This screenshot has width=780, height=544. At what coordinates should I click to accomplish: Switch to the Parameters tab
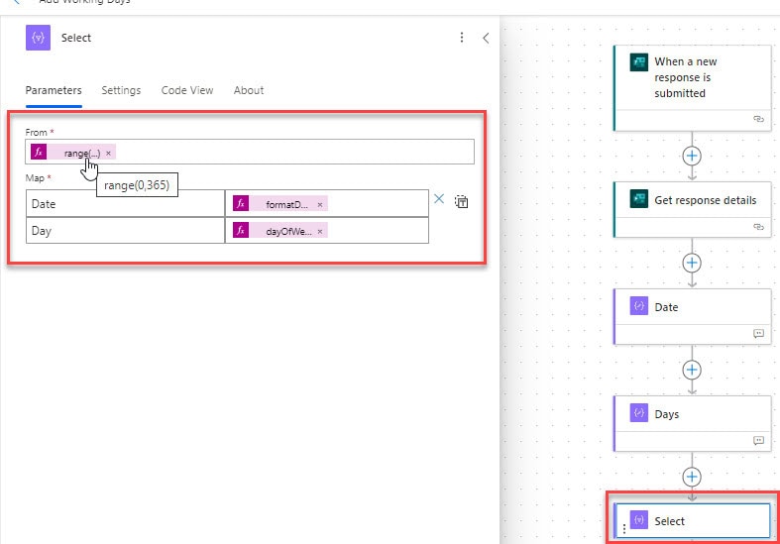click(x=54, y=90)
